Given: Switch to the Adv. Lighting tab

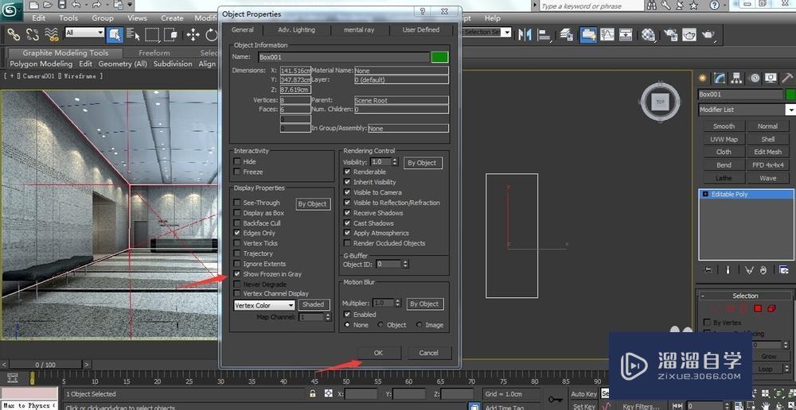Looking at the screenshot, I should pos(296,29).
